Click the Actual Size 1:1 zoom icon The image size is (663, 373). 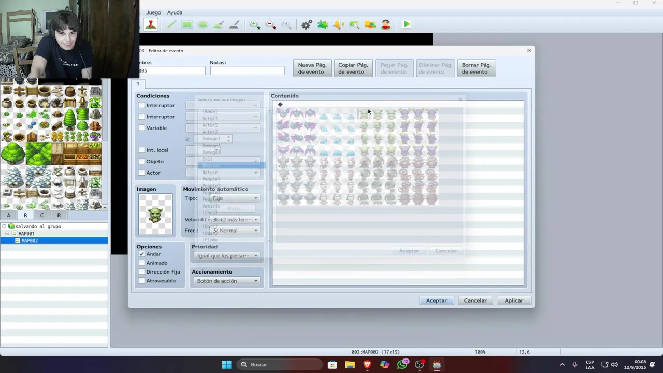tap(286, 24)
